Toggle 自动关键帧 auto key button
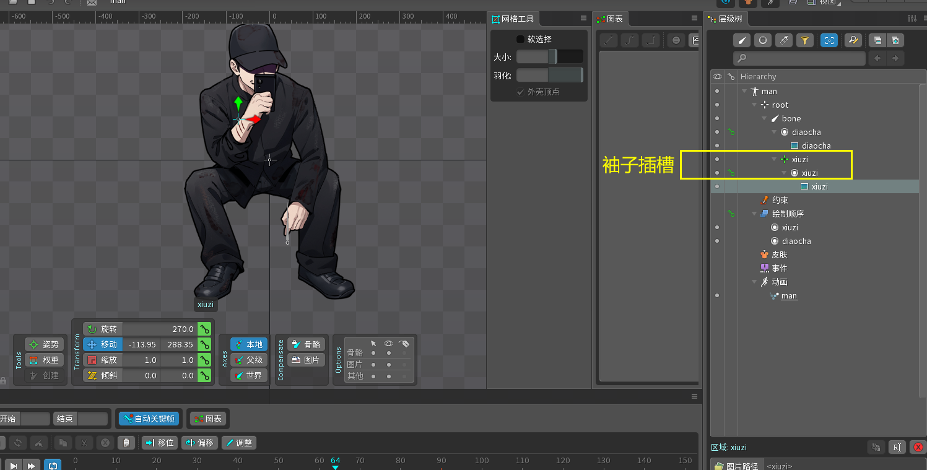This screenshot has width=927, height=470. tap(149, 419)
